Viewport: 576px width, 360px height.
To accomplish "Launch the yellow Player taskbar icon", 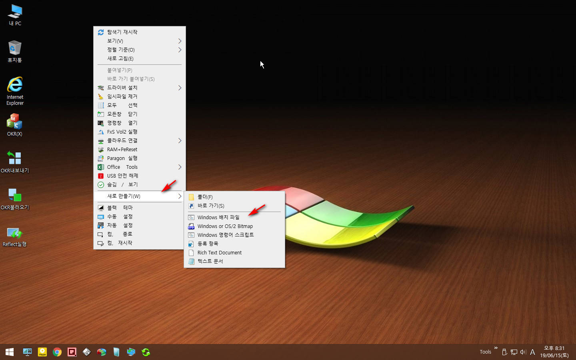I will point(42,352).
